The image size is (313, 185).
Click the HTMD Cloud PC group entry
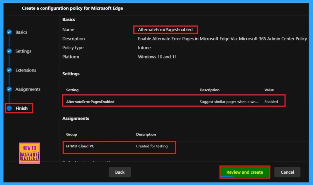point(80,146)
